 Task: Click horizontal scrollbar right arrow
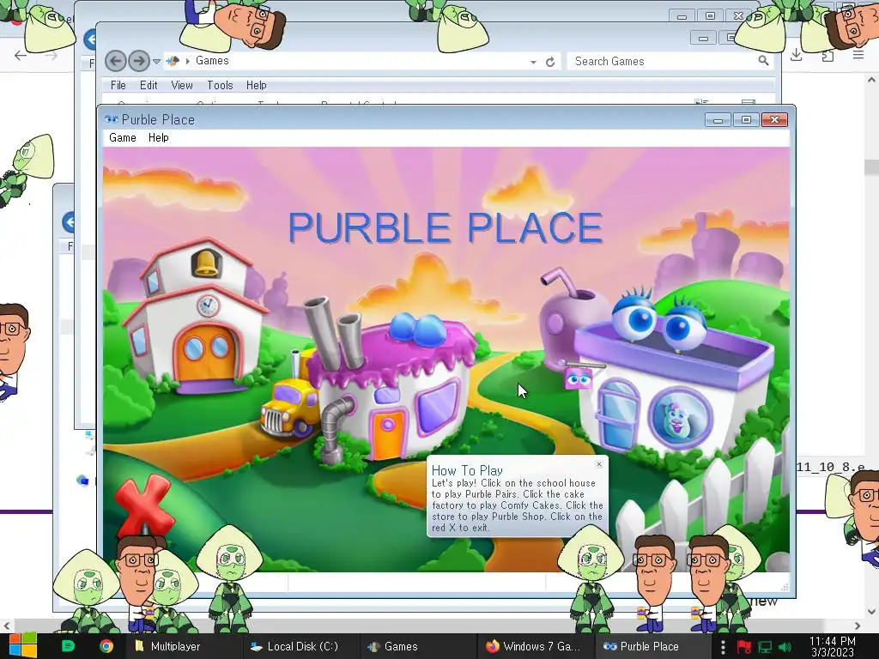pos(858,626)
